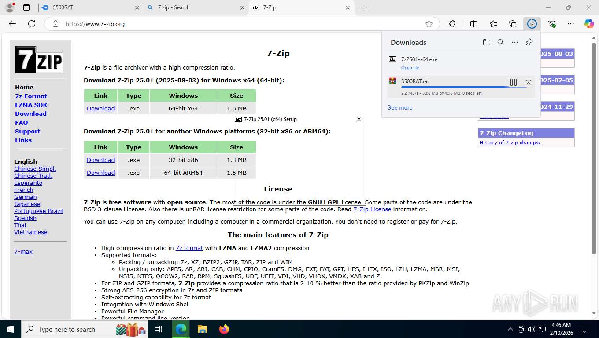Click the S500RAT.rar download progress bar
This screenshot has width=599, height=338.
[464, 88]
